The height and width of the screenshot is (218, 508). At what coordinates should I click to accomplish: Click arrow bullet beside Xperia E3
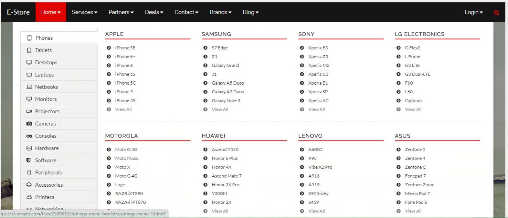pyautogui.click(x=302, y=48)
